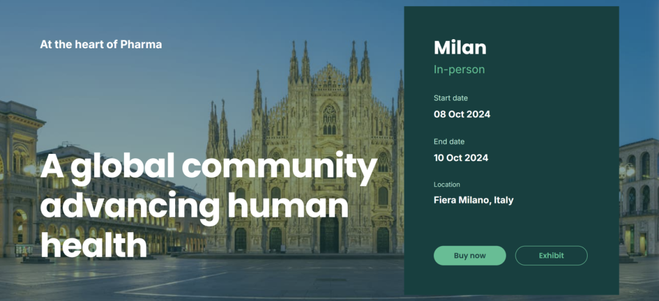Image resolution: width=659 pixels, height=301 pixels.
Task: Click the 08 Oct 2024 date
Action: pos(462,114)
